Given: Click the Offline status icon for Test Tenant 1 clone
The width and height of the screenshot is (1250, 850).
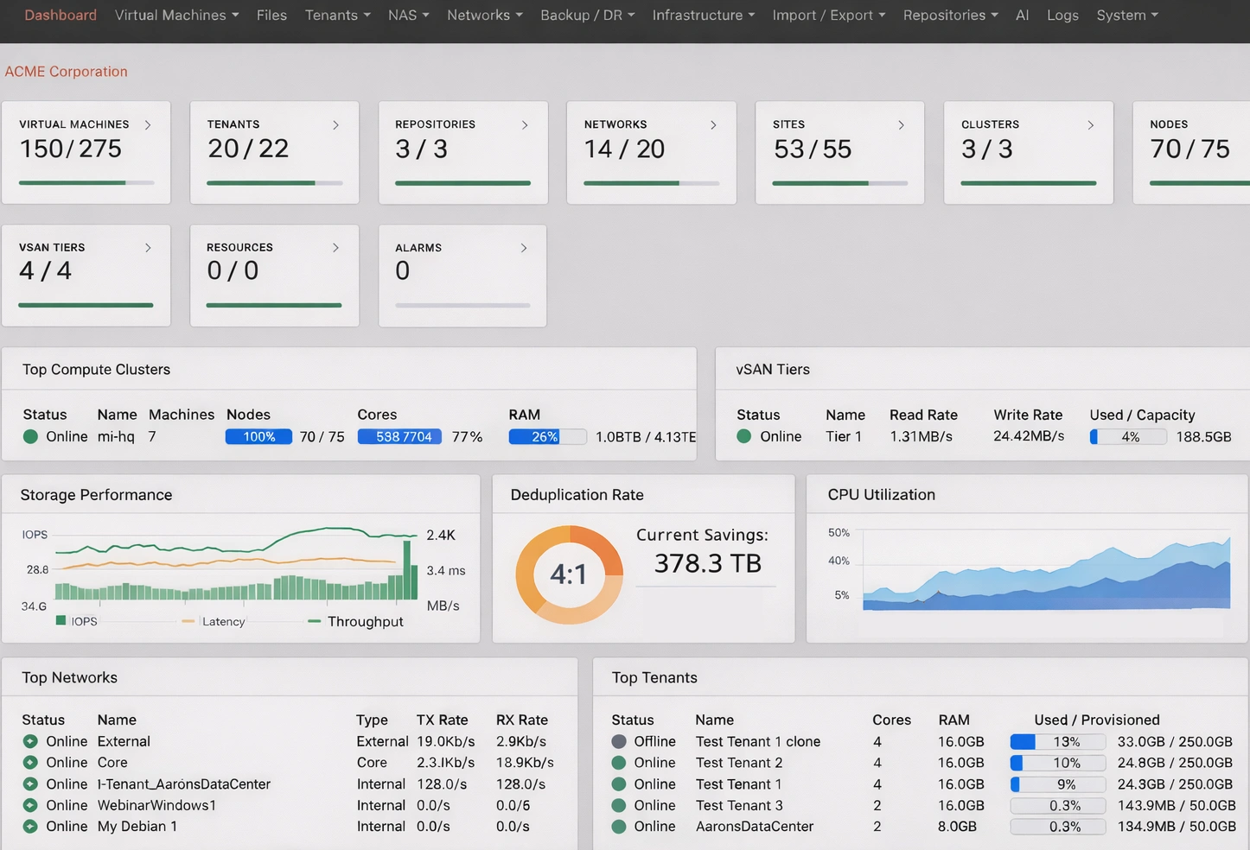Looking at the screenshot, I should click(x=619, y=741).
